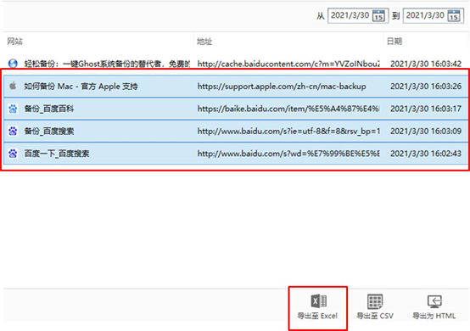Click the Baidu paw icon beside 备份_百度百科

coord(13,109)
